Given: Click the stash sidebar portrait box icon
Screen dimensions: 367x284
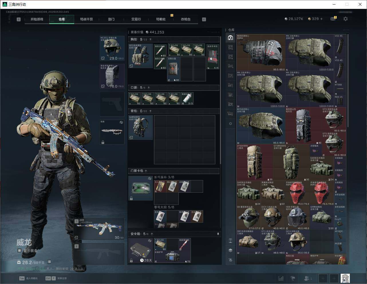Looking at the screenshot, I should tap(230, 241).
